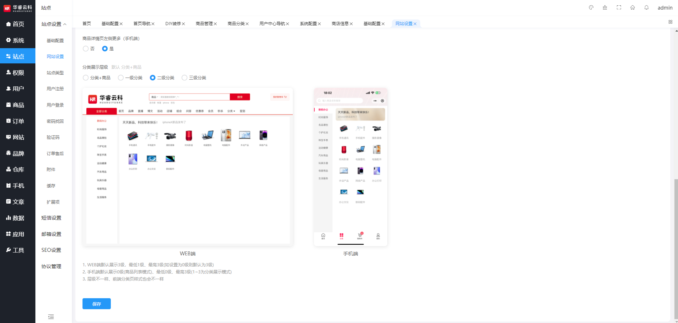The image size is (678, 323).
Task: Open 工具 section in left sidebar
Action: [18, 250]
